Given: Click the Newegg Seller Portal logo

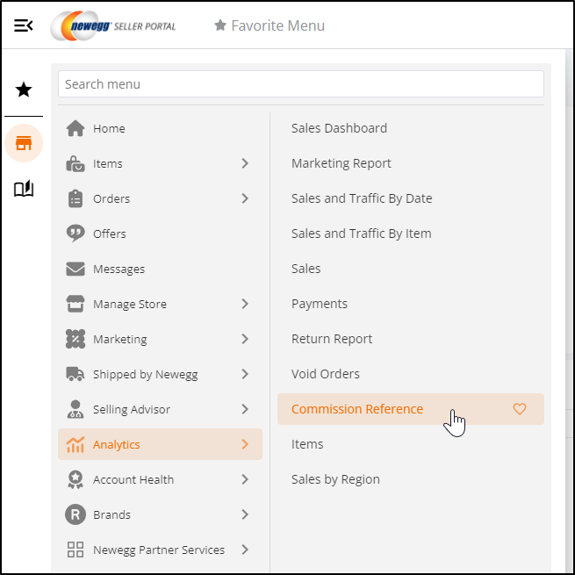Looking at the screenshot, I should [x=113, y=25].
